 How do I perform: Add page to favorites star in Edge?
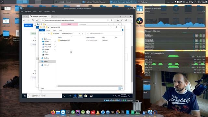tap(111, 20)
